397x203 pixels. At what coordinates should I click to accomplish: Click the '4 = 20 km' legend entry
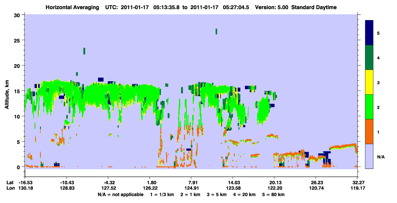(x=245, y=194)
